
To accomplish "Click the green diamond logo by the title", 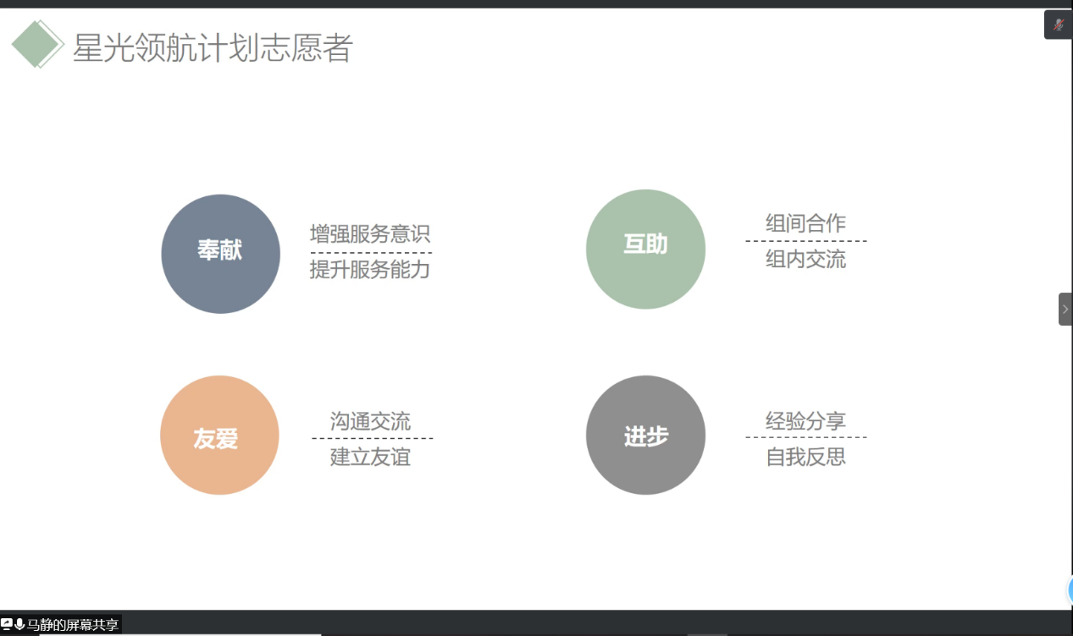I will (36, 44).
